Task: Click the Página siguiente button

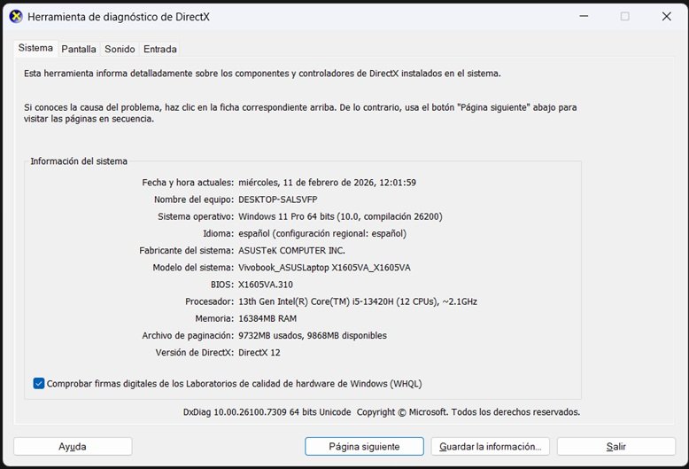Action: tap(364, 447)
